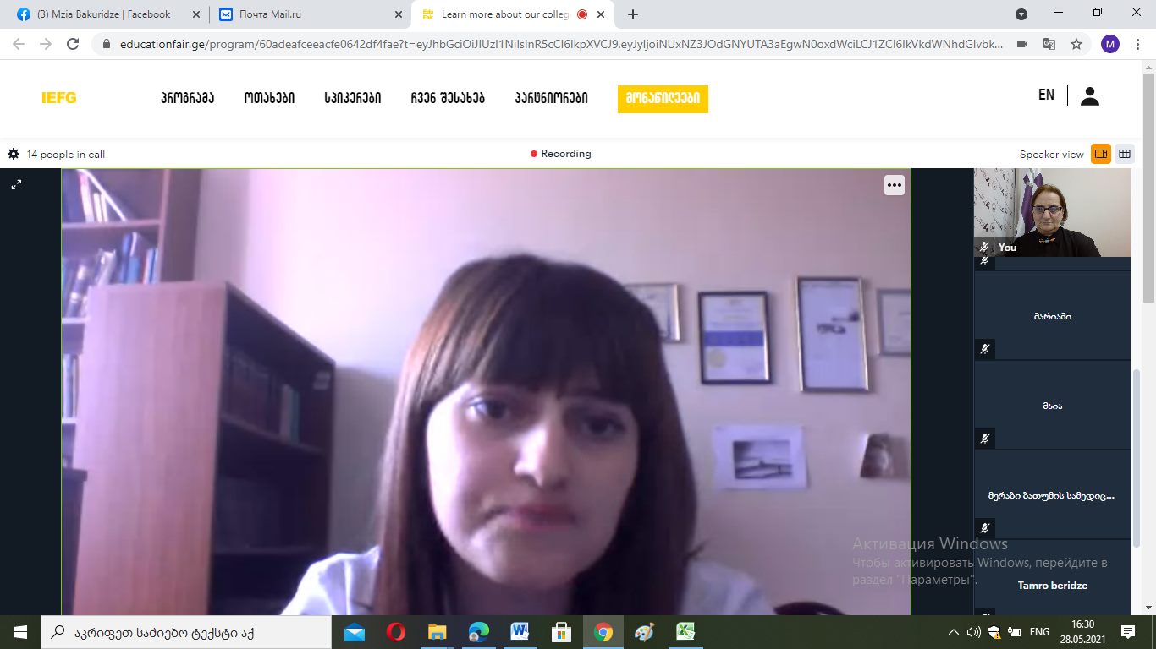Click the user profile icon in site header
The width and height of the screenshot is (1156, 649).
pos(1090,96)
